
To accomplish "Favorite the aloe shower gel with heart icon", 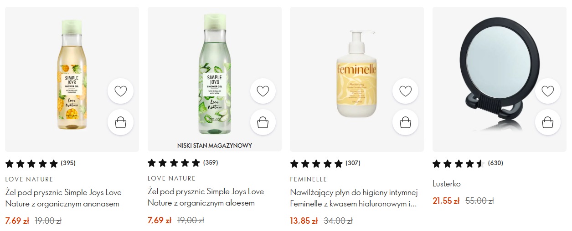I will [263, 91].
